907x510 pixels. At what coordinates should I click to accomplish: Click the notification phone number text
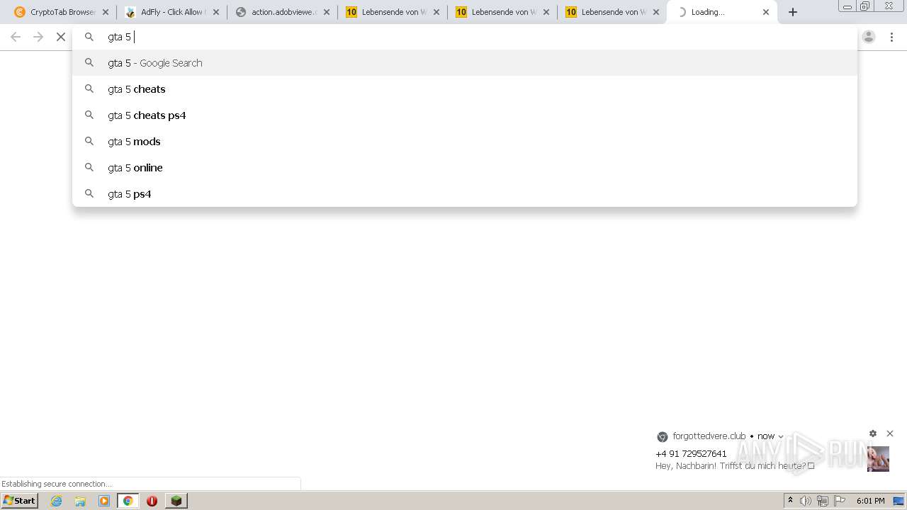(691, 453)
